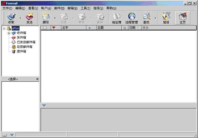Open the dropdown arrow next to 转发
Viewport: 198px width, 138px height.
[x=91, y=18]
